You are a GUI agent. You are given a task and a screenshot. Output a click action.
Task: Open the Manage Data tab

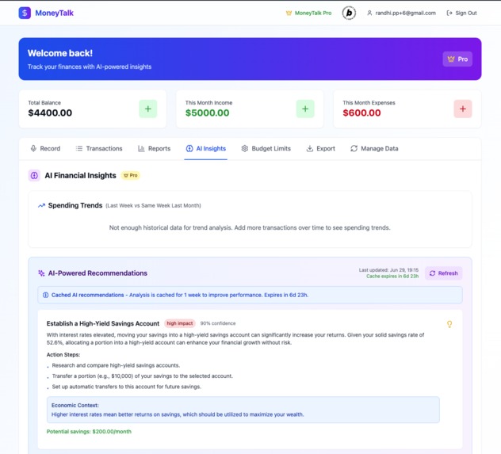coord(374,148)
